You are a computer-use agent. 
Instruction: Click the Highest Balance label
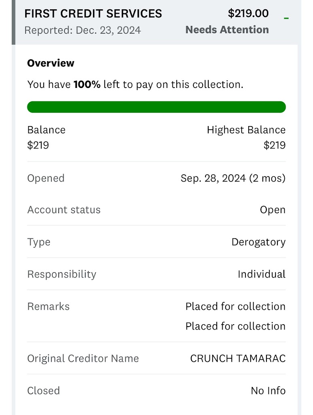coord(246,130)
